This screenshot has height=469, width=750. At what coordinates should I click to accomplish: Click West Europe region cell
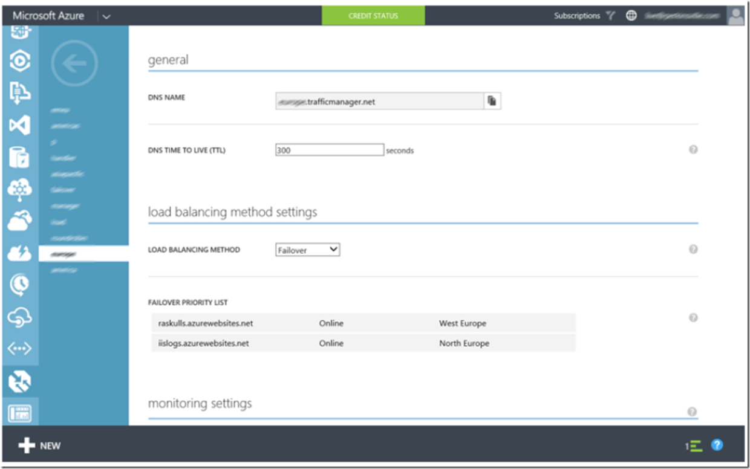pyautogui.click(x=463, y=323)
